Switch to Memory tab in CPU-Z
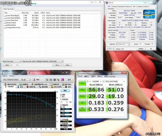162x136 pixels. click(x=128, y=7)
